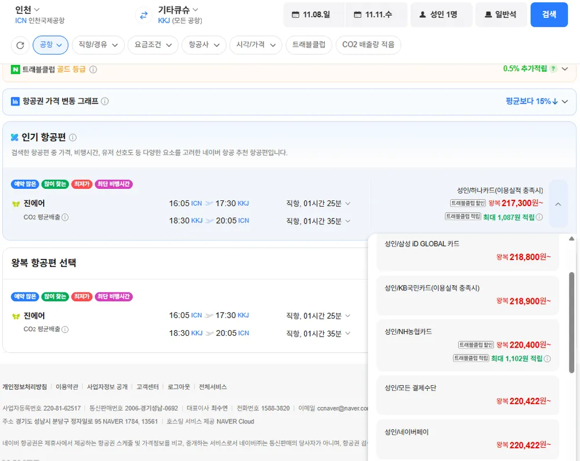Select 성인/KB국민카드 fare 218,900원
Viewport: 580px width, 461px height.
(x=467, y=295)
